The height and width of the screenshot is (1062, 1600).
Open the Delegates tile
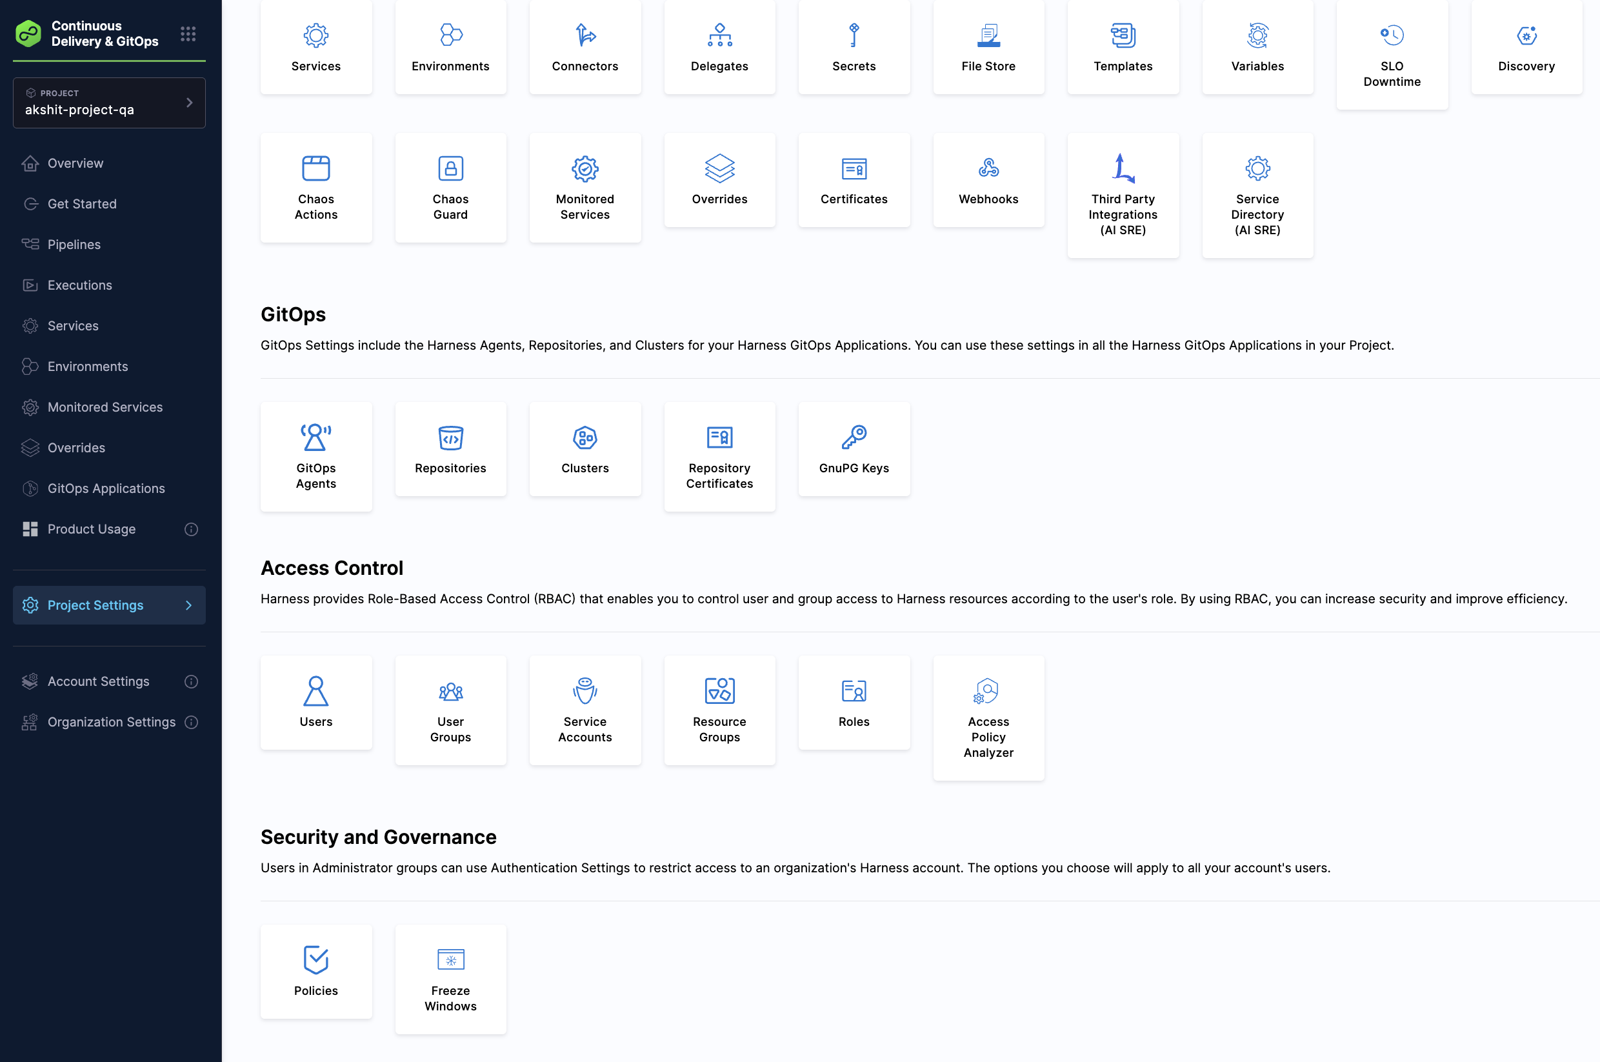[x=719, y=46]
